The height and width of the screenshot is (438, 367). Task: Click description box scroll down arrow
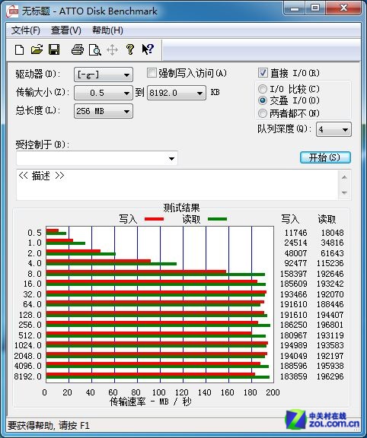pyautogui.click(x=345, y=192)
